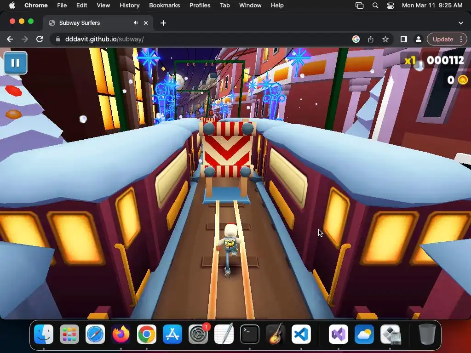Open the History menu
The height and width of the screenshot is (353, 471).
129,5
